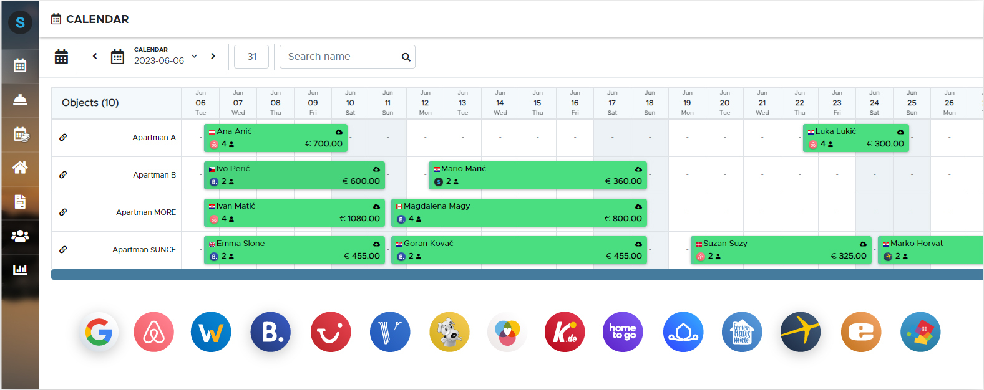The image size is (984, 390).
Task: Open the calendar with coins sidebar icon
Action: (20, 134)
